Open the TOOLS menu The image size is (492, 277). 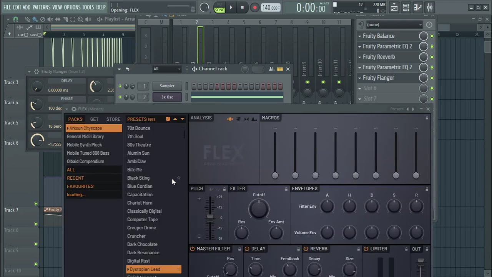(x=88, y=7)
